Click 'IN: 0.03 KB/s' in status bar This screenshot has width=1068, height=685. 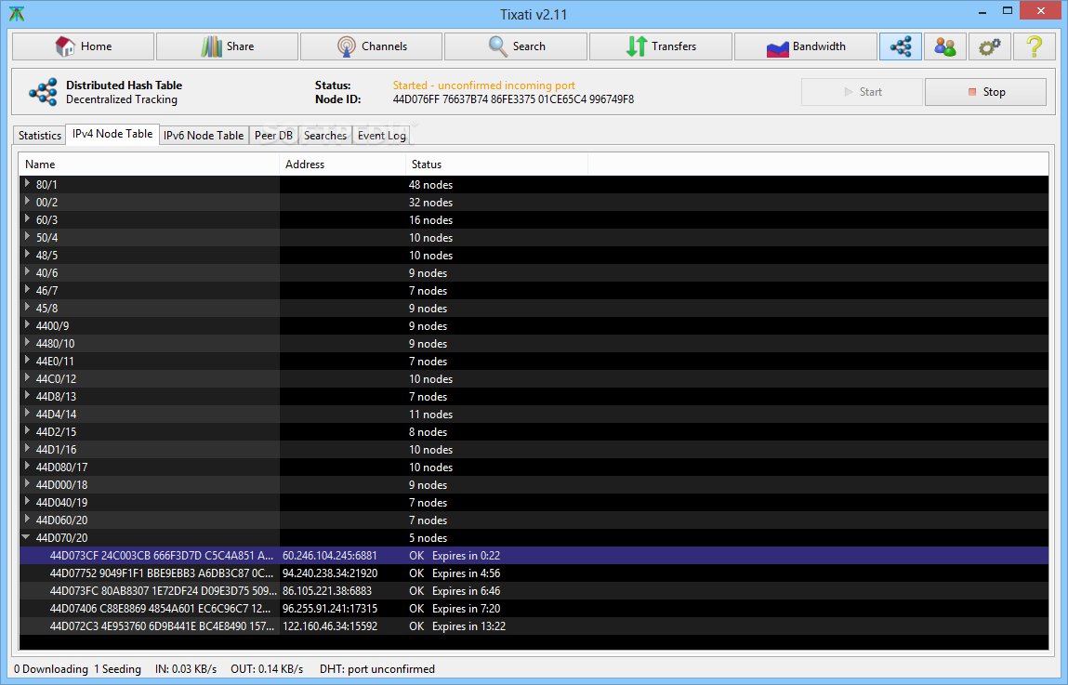click(x=186, y=668)
